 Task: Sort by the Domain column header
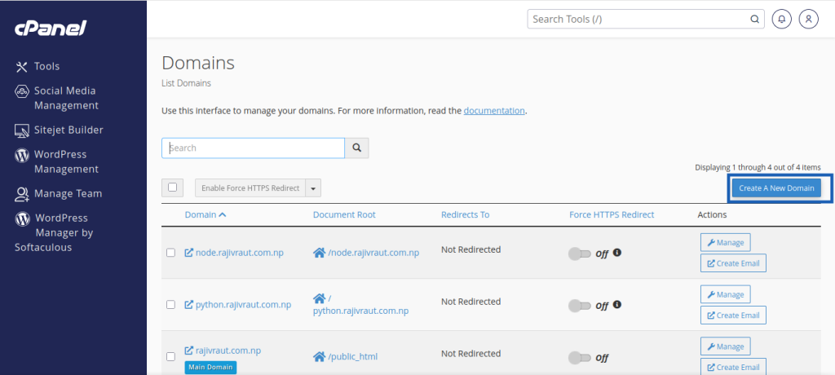click(201, 214)
